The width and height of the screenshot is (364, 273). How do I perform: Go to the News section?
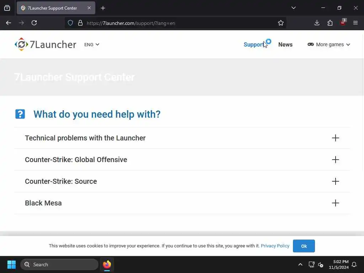pyautogui.click(x=285, y=44)
